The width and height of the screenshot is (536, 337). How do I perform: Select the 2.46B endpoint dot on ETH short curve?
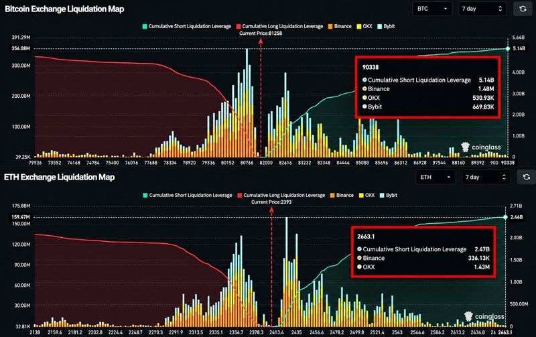[x=505, y=217]
